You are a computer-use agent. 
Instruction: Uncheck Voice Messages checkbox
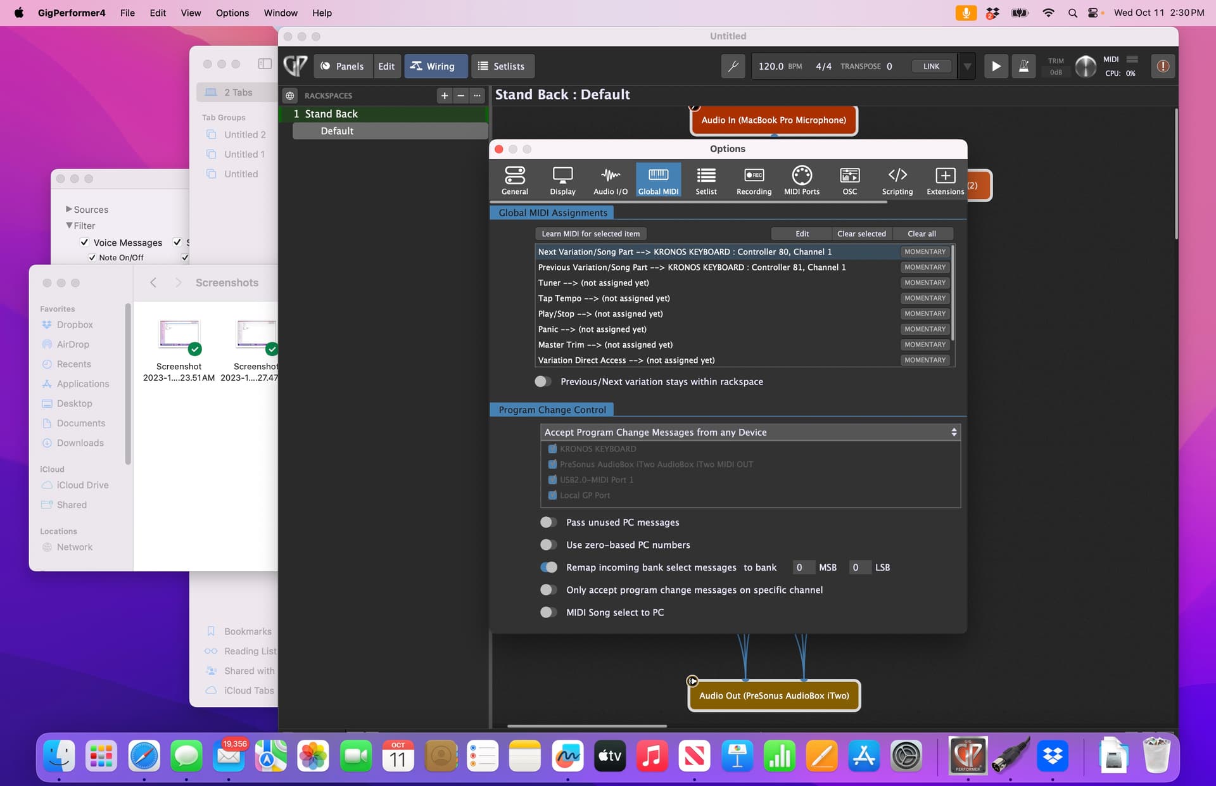[x=84, y=242]
